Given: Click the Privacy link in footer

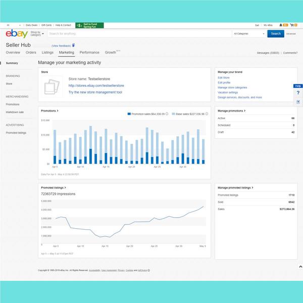Looking at the screenshot, I should click(121, 270).
